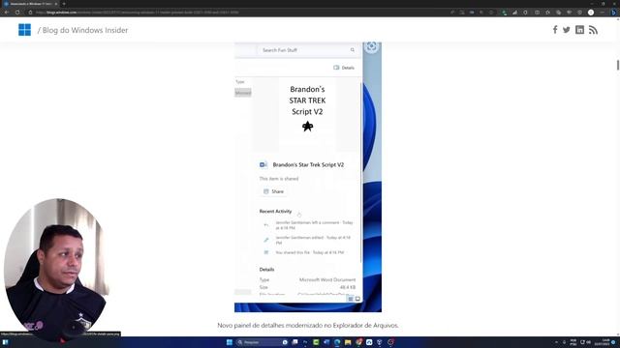620x348 pixels.
Task: Click the Share button in details pane
Action: [x=273, y=191]
